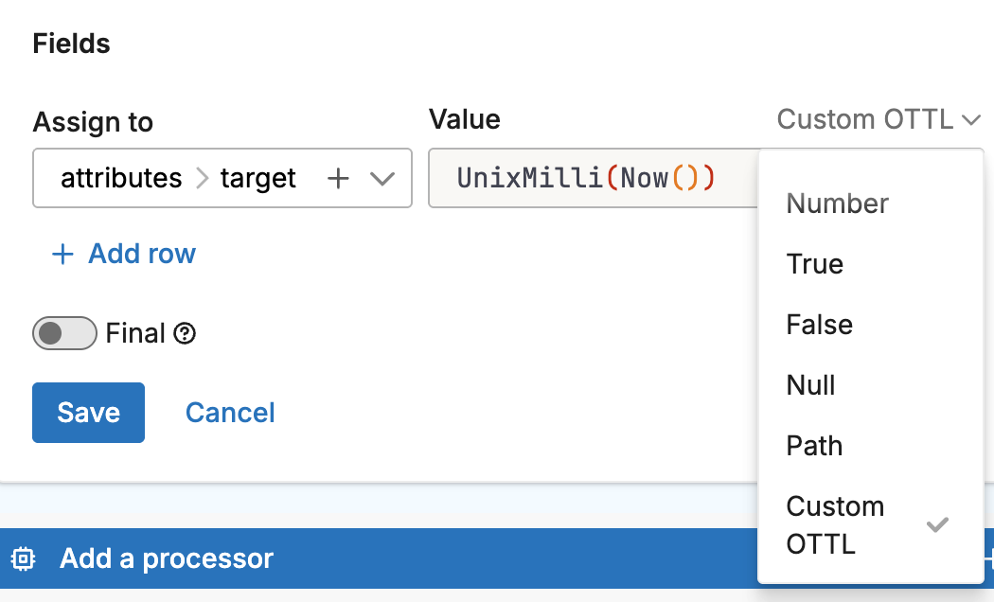The image size is (994, 602).
Task: Toggle the Final switch
Action: (x=64, y=333)
